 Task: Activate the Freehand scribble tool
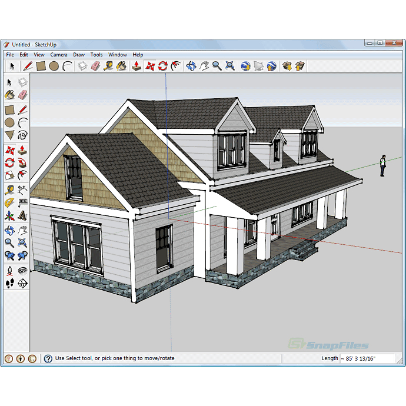22,135
